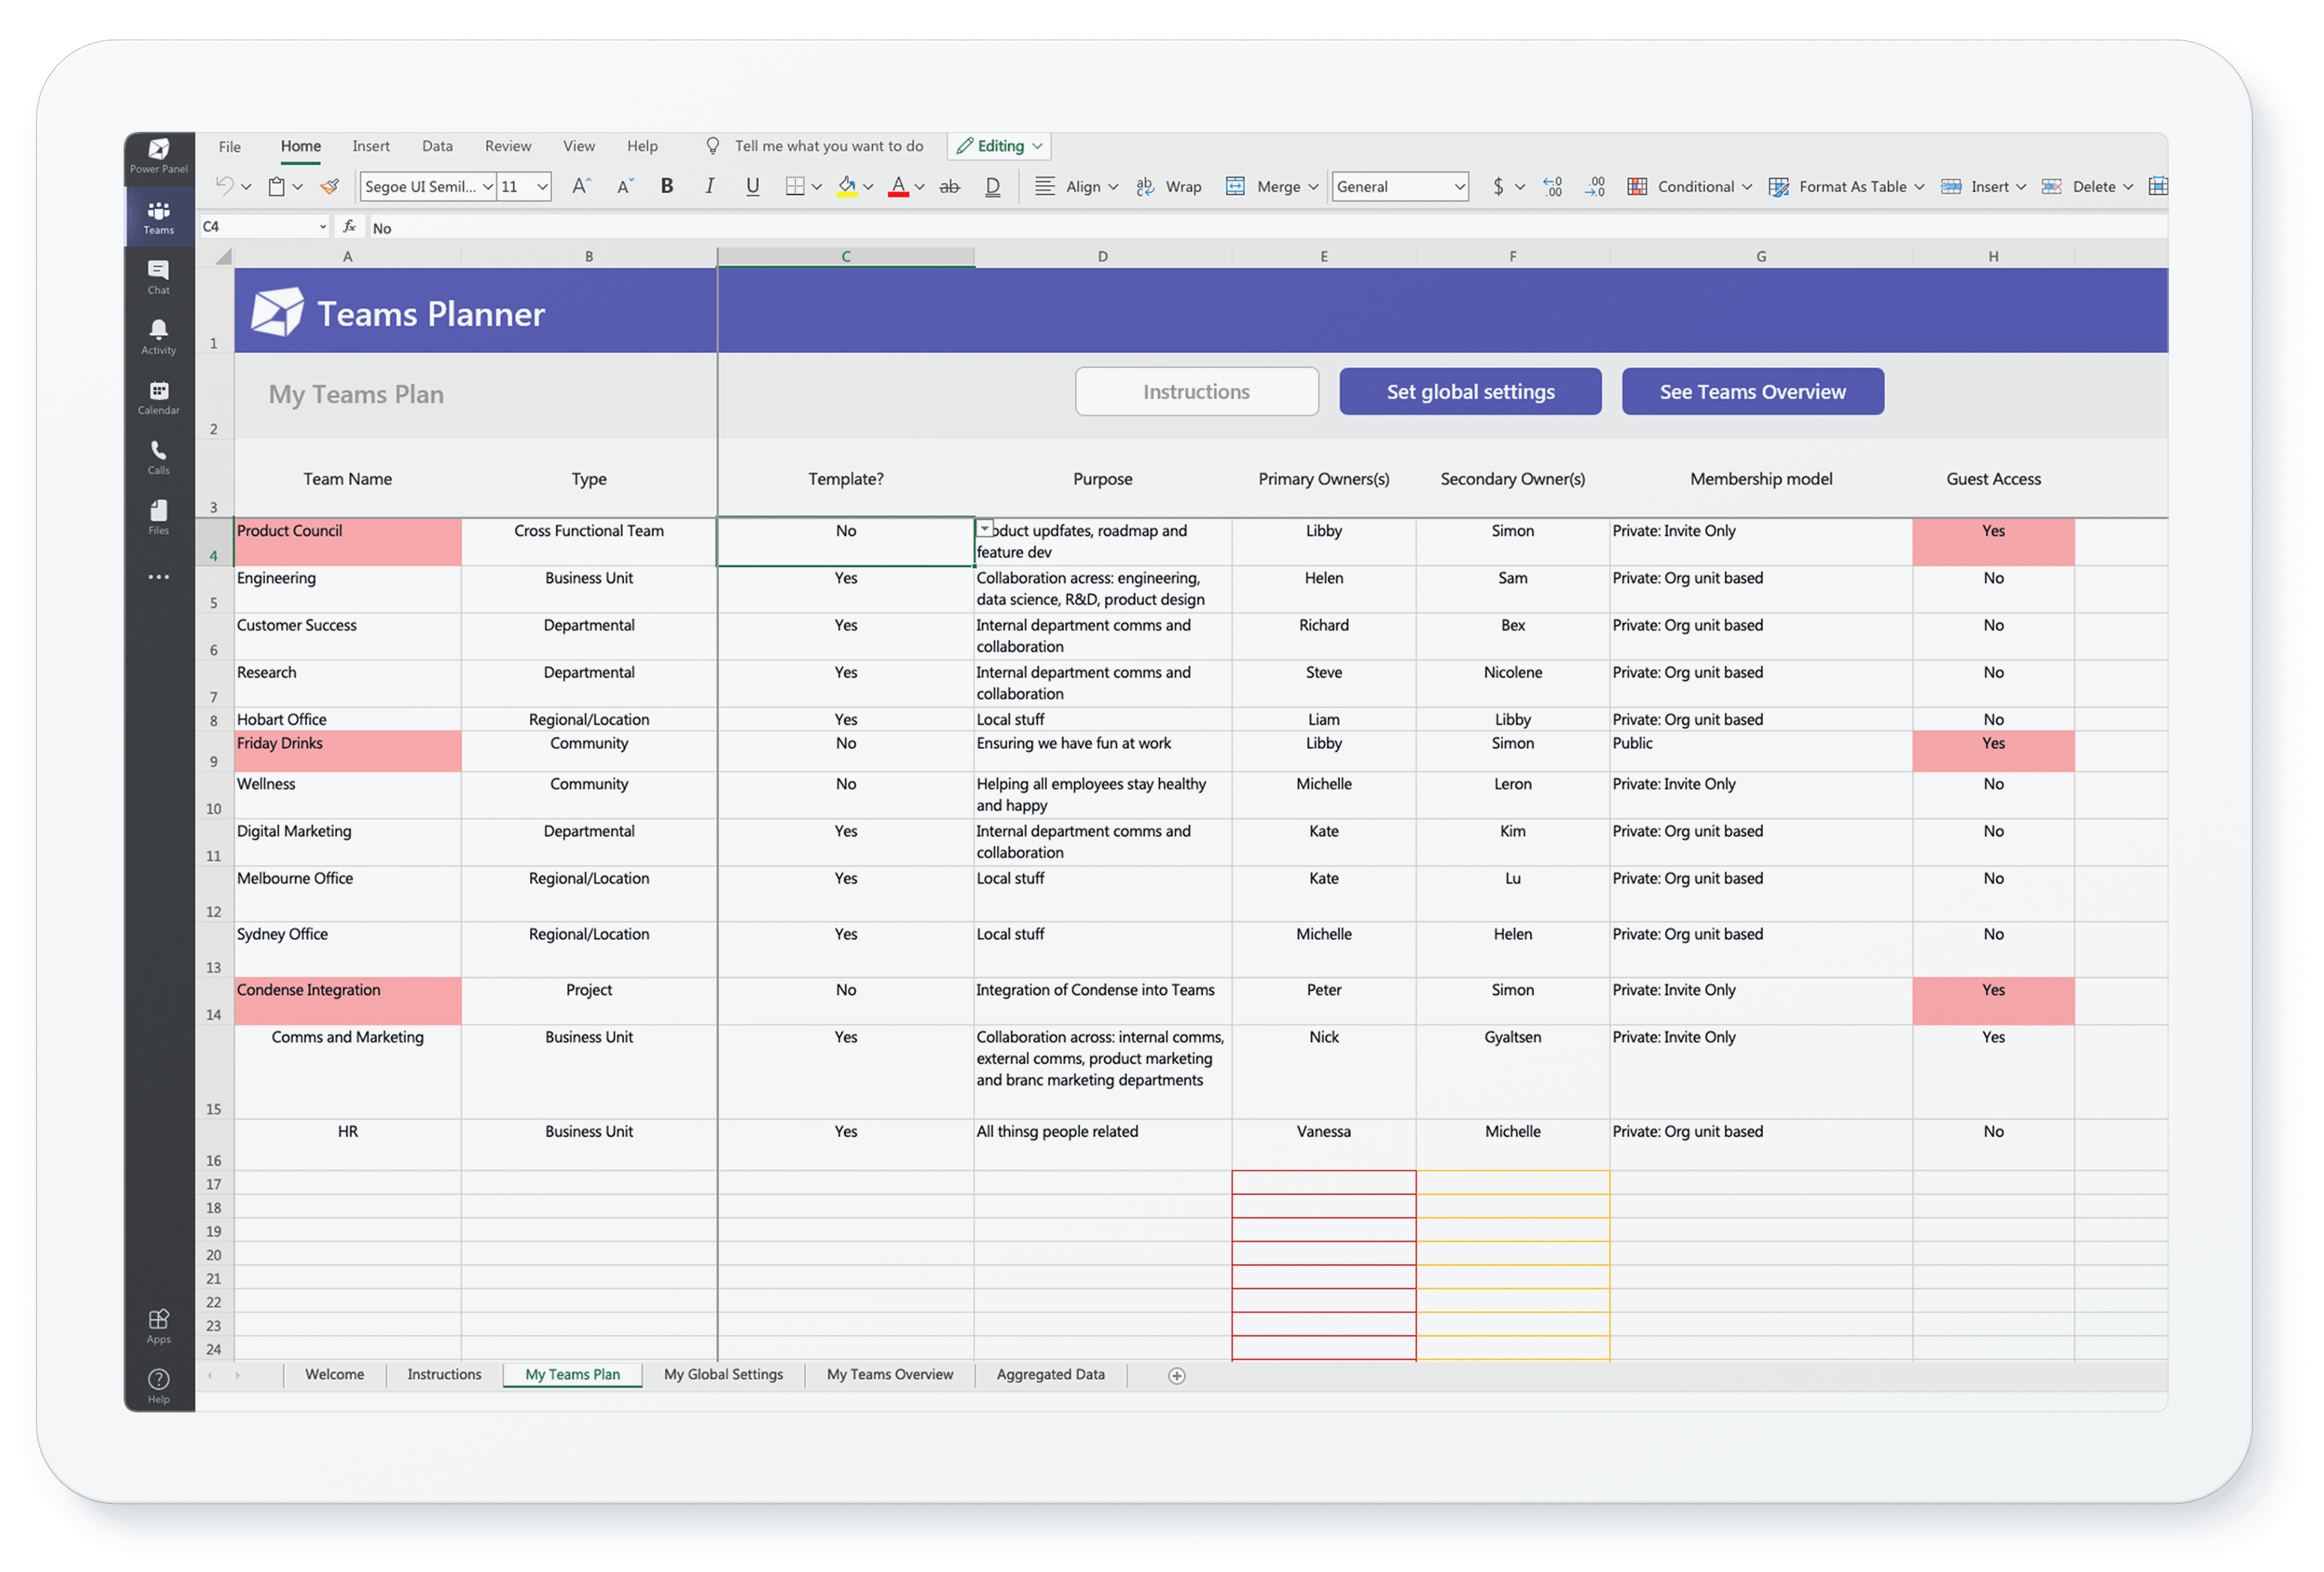Open the Help icon in sidebar
Viewport: 2324px width, 1572px height.
[158, 1386]
